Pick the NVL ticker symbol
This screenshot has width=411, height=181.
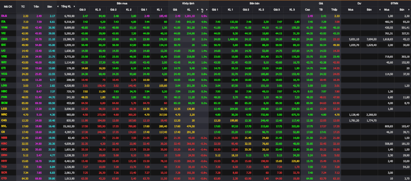pos(4,126)
